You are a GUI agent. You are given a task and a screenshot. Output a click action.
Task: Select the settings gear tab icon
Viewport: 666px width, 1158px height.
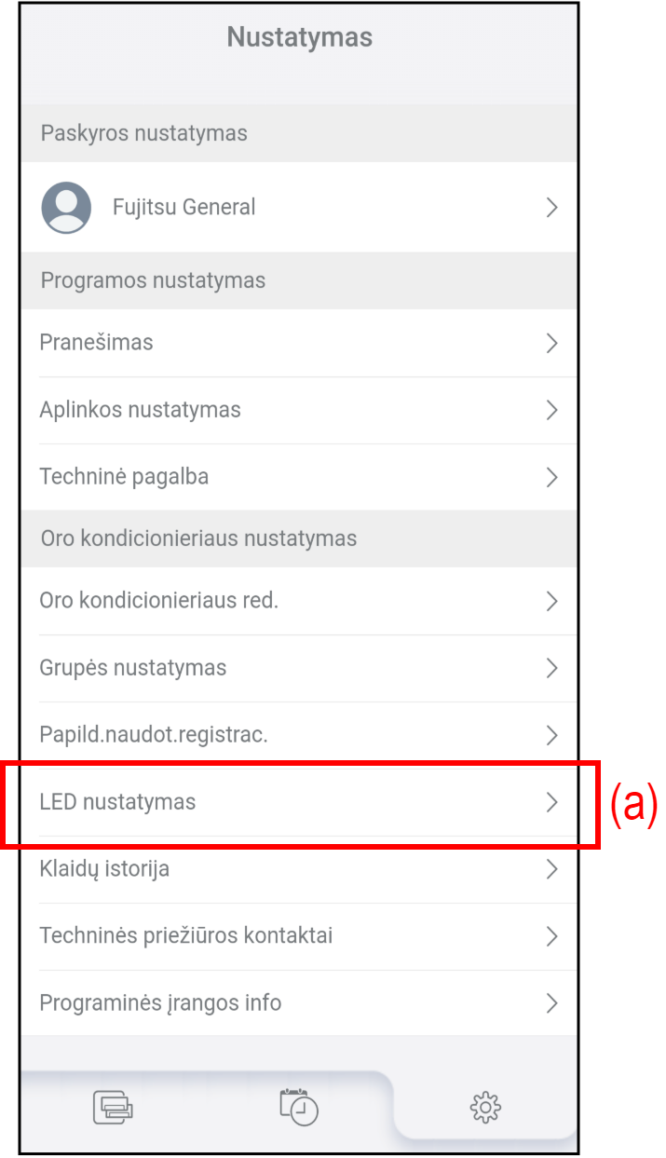485,1107
